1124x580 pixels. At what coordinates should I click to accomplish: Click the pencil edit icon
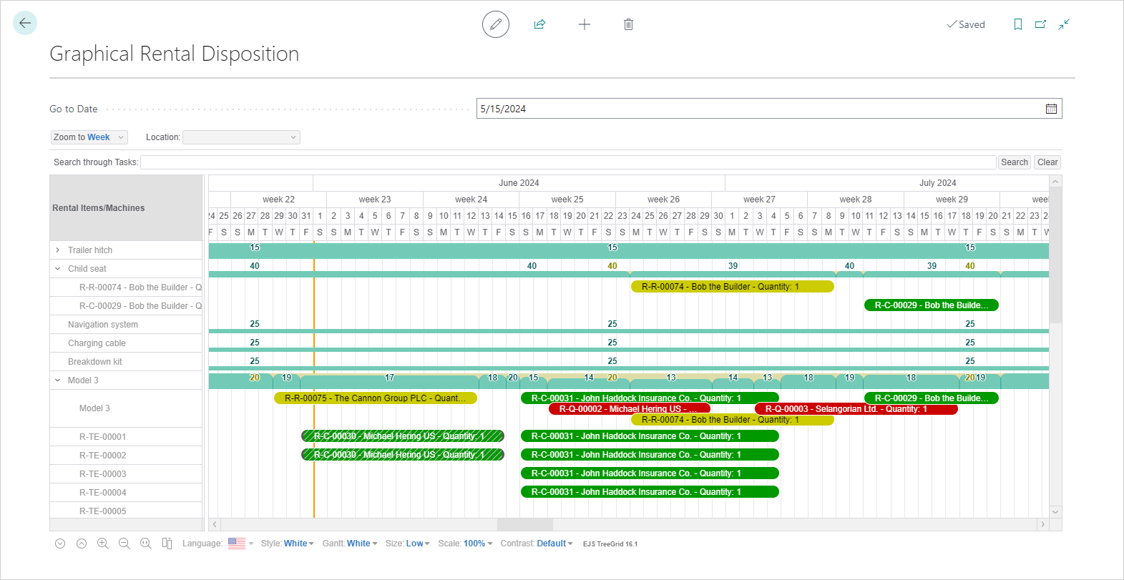click(x=495, y=24)
